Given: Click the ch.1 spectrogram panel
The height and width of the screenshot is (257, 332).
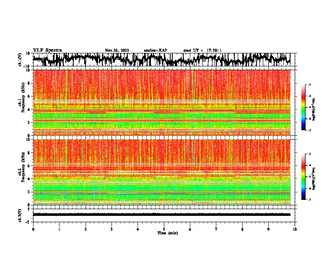Looking at the screenshot, I should (162, 102).
